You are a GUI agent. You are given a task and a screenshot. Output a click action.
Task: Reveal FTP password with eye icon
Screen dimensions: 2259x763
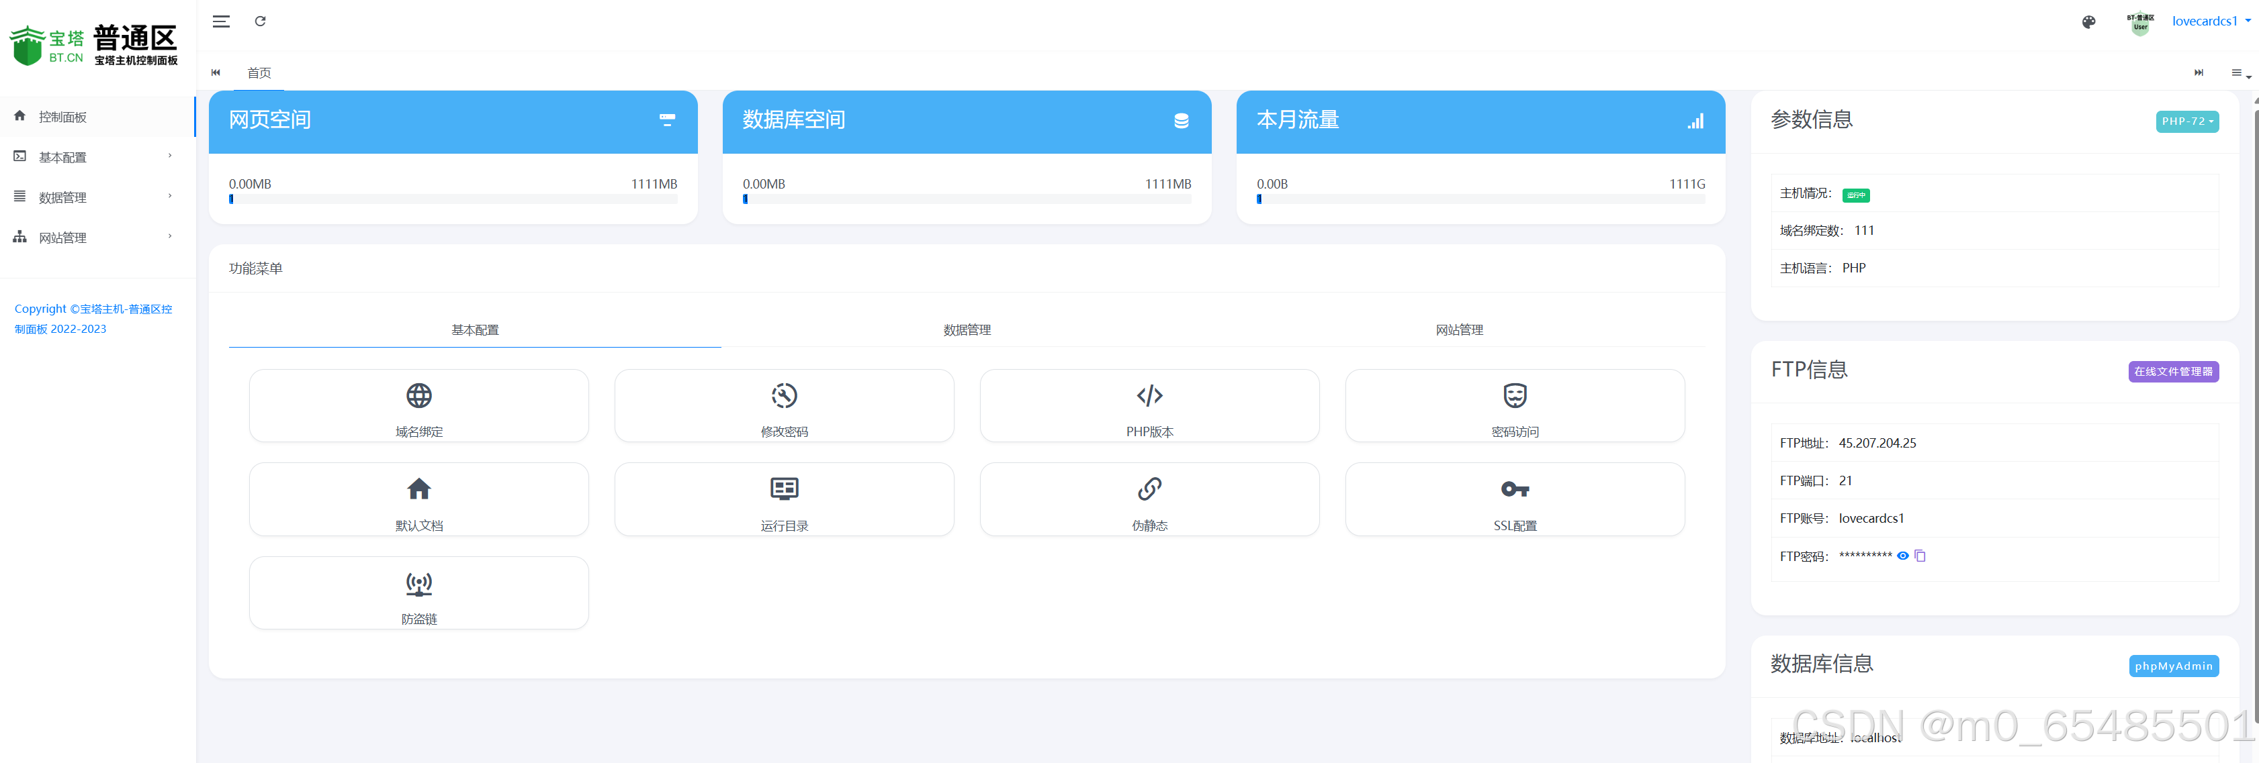pos(1903,556)
